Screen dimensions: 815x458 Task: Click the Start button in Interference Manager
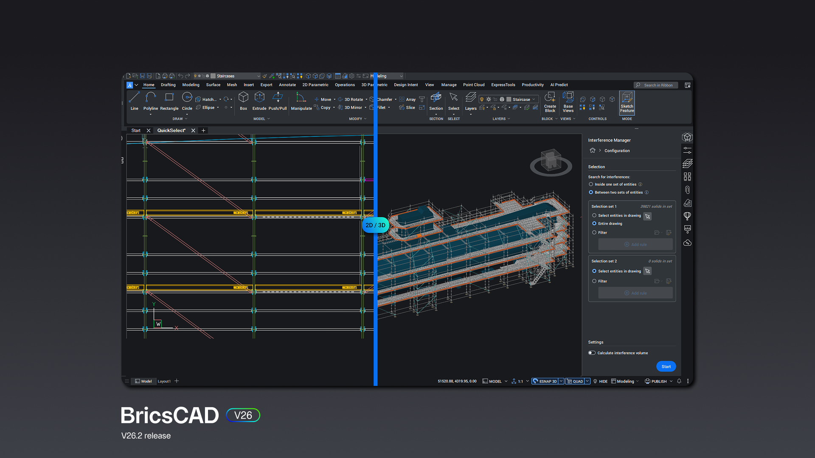[666, 366]
